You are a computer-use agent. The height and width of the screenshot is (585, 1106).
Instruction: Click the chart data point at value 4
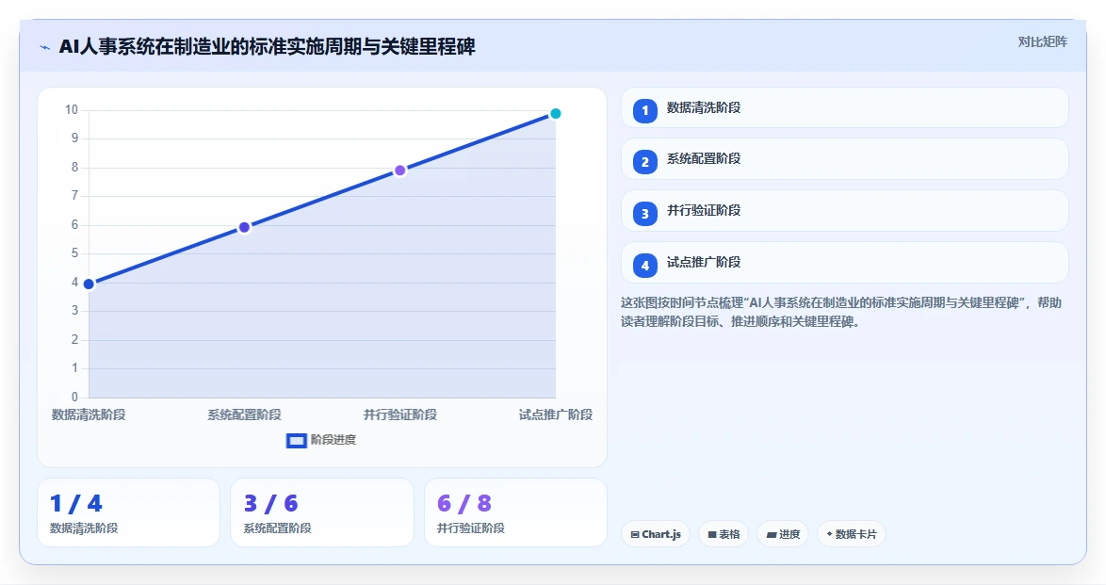point(89,284)
